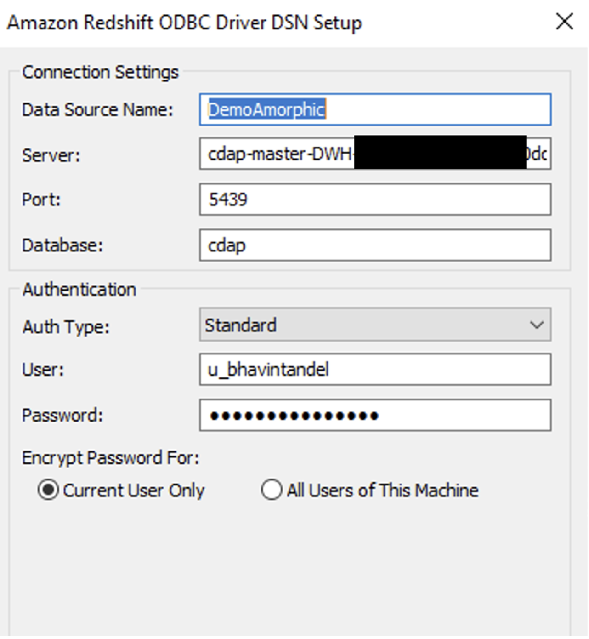Click the Amazon Redshift ODBC Driver title
Viewport: 589px width, 639px height.
(185, 23)
